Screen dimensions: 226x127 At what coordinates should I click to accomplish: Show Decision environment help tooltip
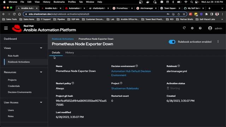(x=137, y=66)
